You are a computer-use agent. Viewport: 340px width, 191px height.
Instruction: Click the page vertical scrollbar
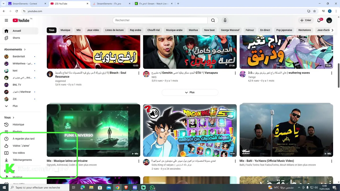[338, 76]
